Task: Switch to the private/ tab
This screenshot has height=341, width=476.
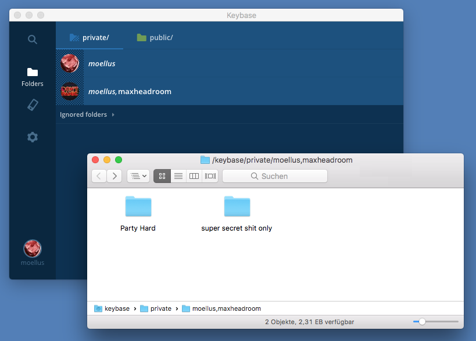Action: 90,38
